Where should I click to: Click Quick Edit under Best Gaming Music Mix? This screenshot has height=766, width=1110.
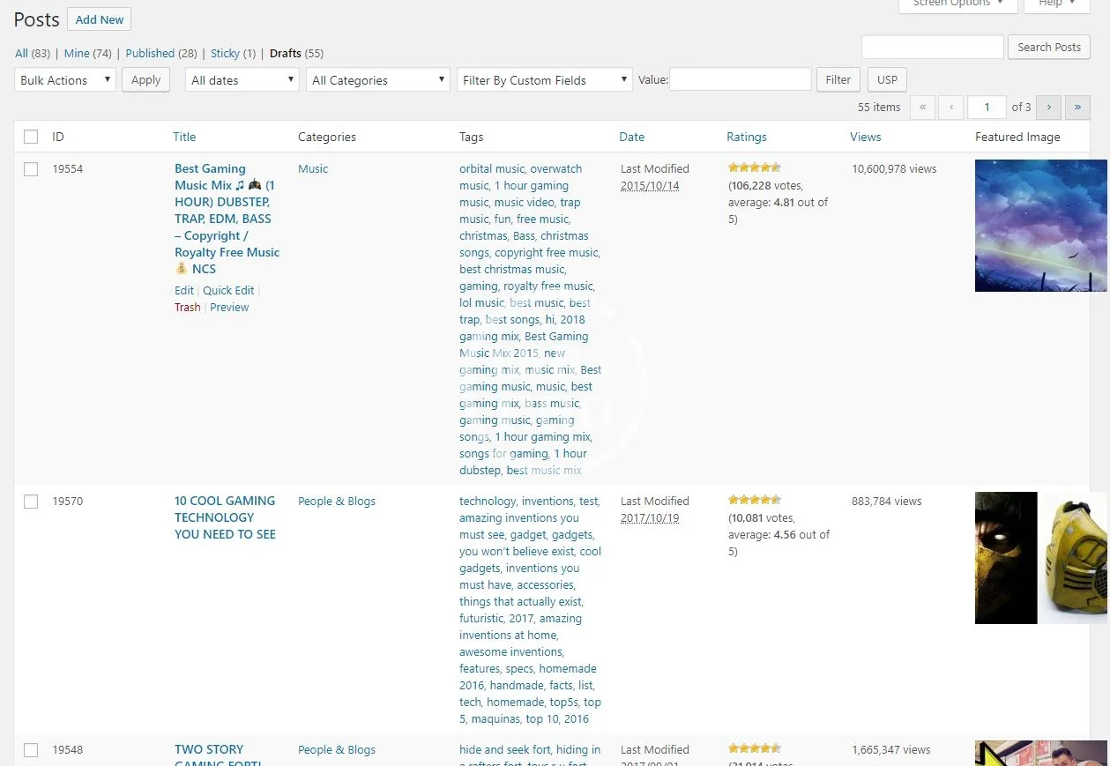[x=228, y=291]
